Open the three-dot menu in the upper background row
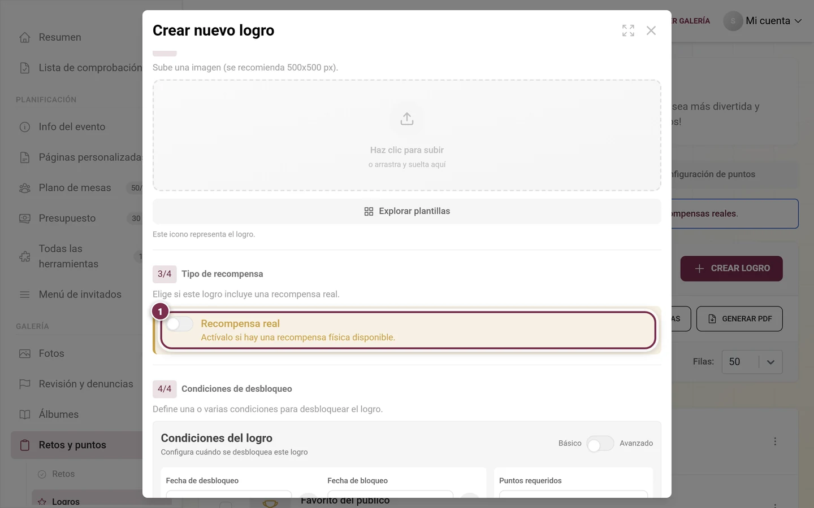 click(x=775, y=441)
